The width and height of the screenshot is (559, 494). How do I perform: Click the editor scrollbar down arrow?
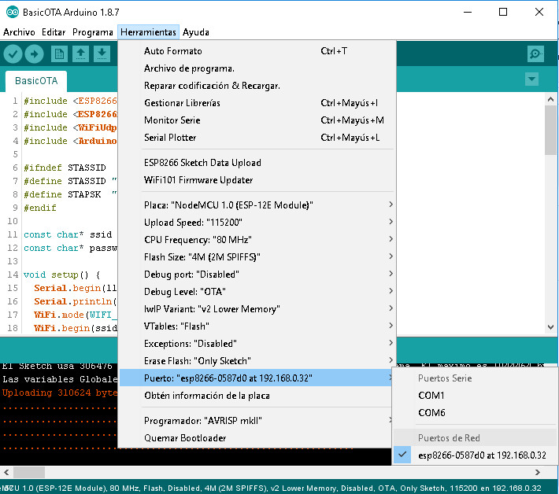coord(550,327)
